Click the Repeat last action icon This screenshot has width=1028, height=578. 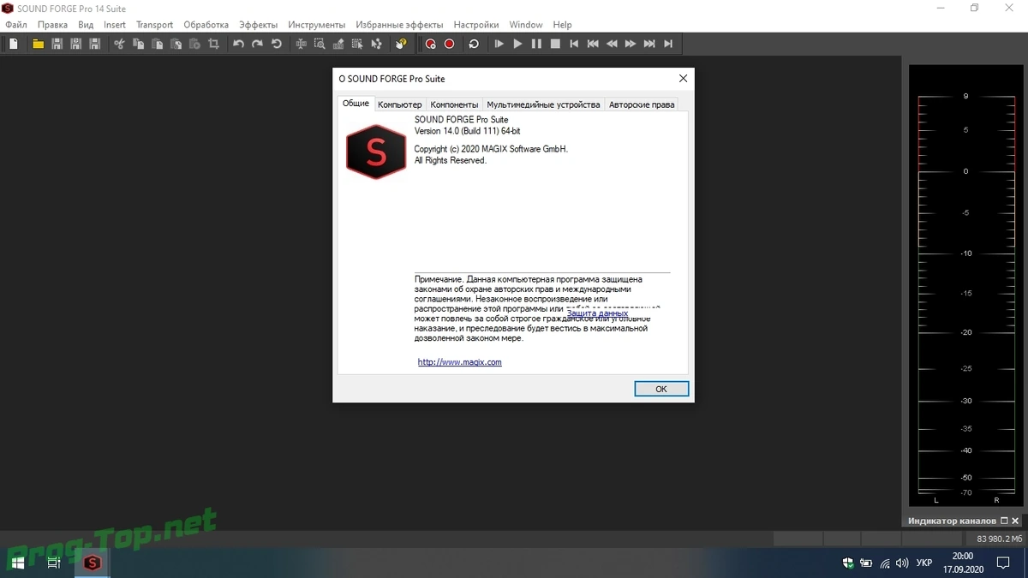[277, 44]
